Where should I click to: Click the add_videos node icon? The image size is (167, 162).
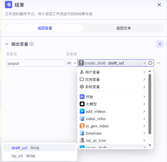tap(82, 111)
